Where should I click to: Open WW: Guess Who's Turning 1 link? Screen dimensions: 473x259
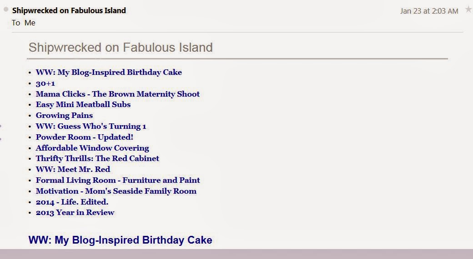click(91, 127)
